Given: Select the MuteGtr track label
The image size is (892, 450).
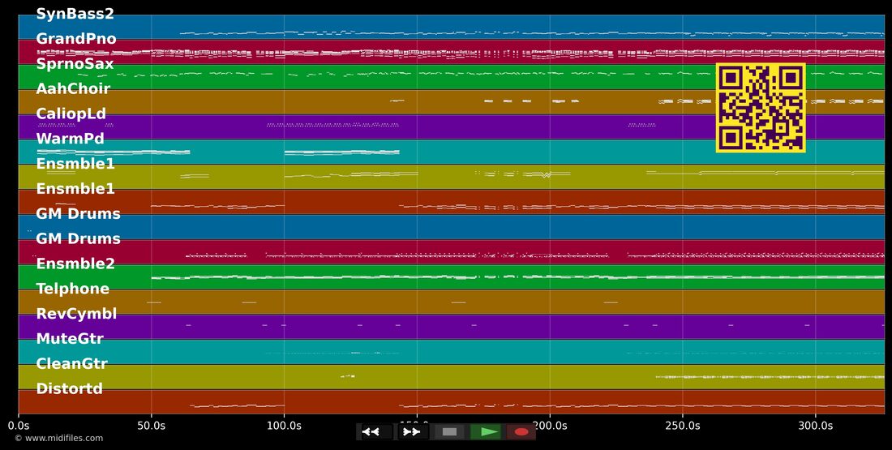Looking at the screenshot, I should (x=70, y=339).
